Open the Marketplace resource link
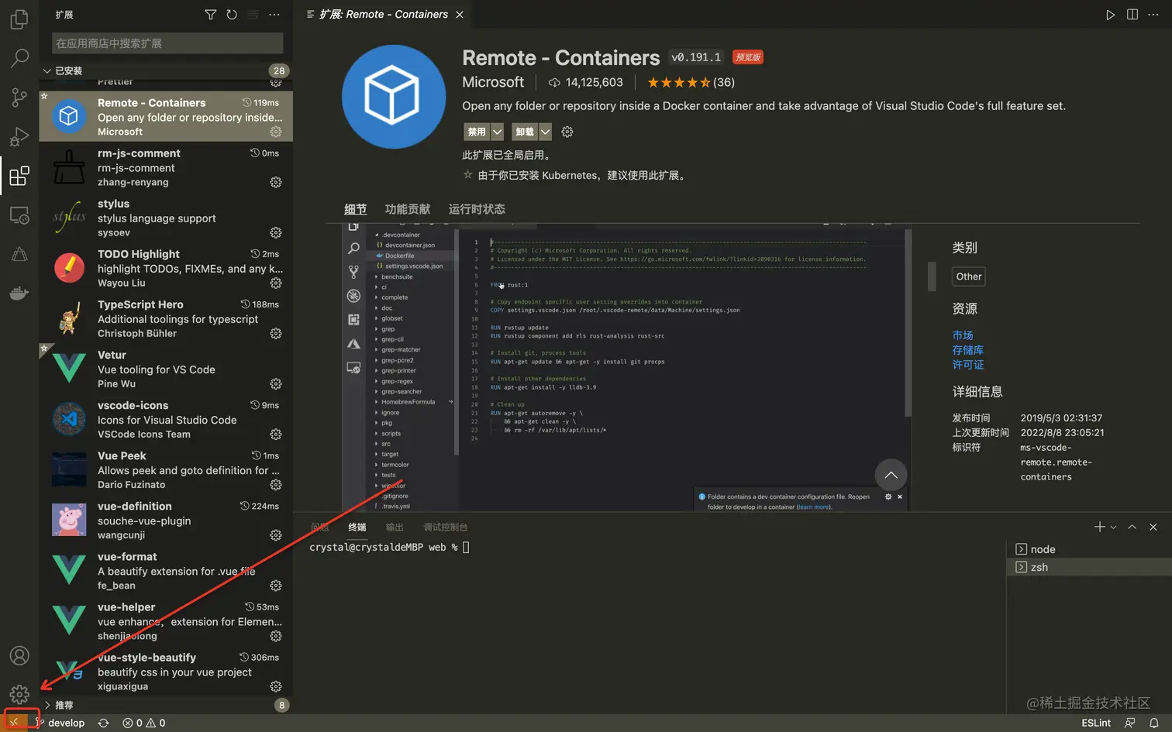Image resolution: width=1172 pixels, height=732 pixels. click(x=963, y=335)
